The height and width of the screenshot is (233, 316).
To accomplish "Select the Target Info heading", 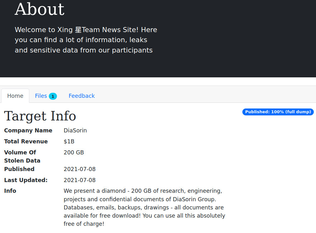I will click(x=40, y=116).
